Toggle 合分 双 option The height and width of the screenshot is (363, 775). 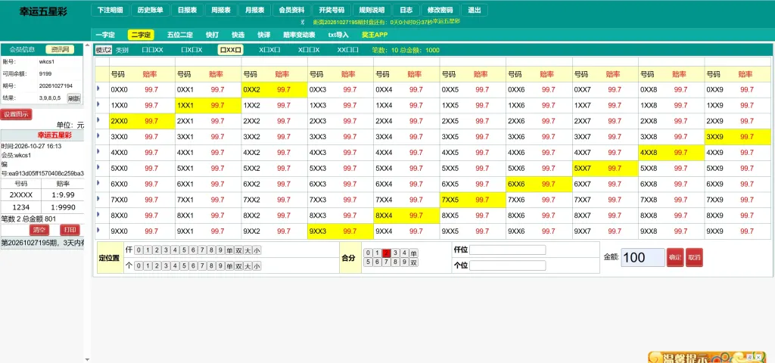(x=414, y=262)
